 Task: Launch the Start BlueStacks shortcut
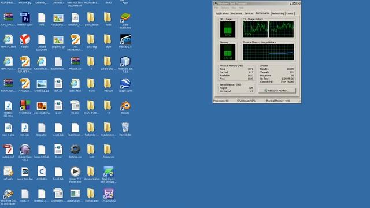(x=125, y=20)
